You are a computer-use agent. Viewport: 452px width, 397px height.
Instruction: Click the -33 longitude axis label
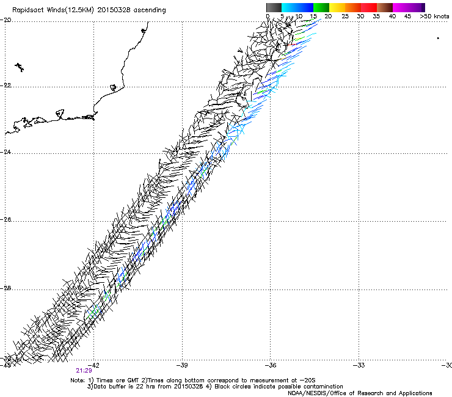tap(359, 365)
